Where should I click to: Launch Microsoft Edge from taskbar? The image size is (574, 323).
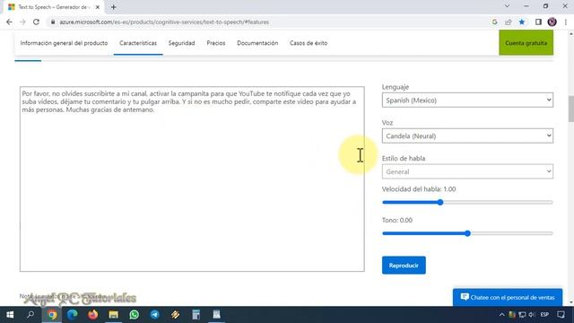click(72, 315)
